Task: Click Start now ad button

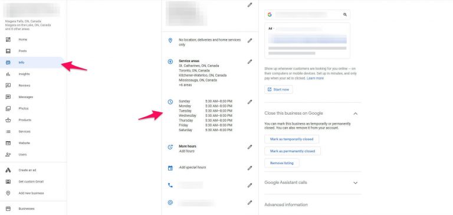Action: 278,89
